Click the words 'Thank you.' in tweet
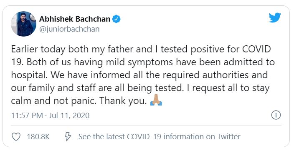The height and width of the screenshot is (153, 294). pos(123,101)
